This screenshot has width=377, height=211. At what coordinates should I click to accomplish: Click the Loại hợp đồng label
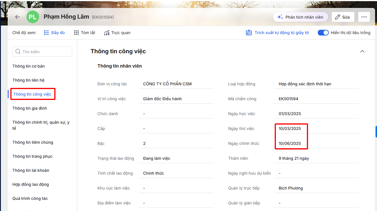pos(242,84)
